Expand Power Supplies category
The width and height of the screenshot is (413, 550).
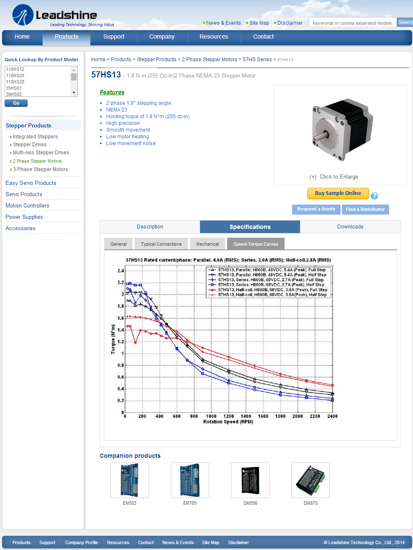[x=24, y=217]
